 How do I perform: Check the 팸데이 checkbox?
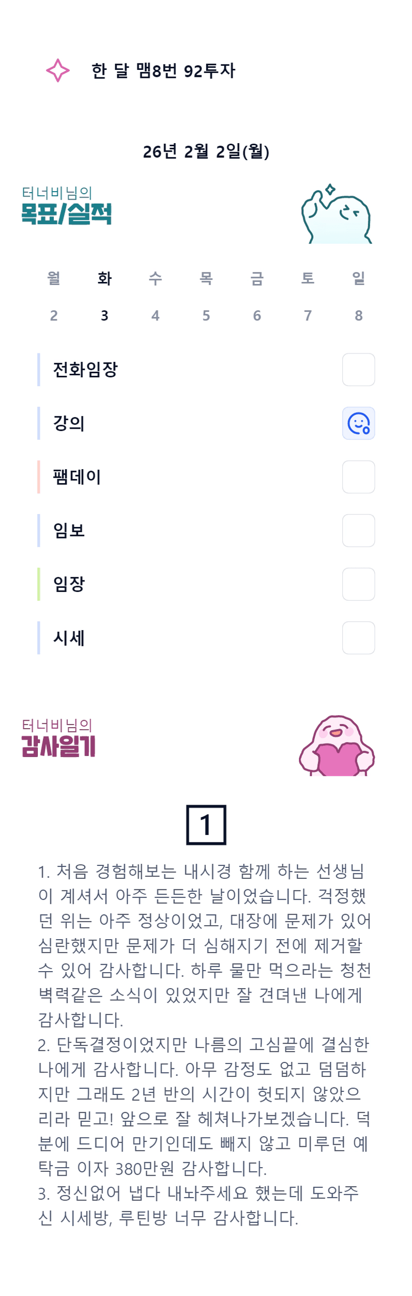[x=358, y=477]
